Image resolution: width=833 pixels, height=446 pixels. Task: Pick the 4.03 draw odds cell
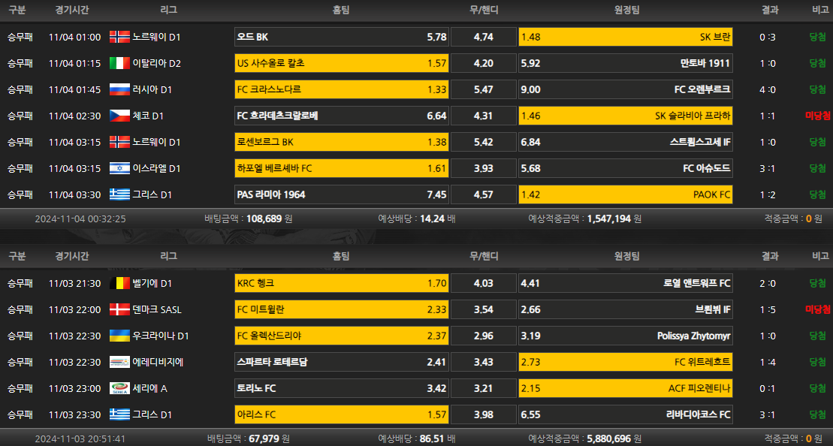pos(484,283)
